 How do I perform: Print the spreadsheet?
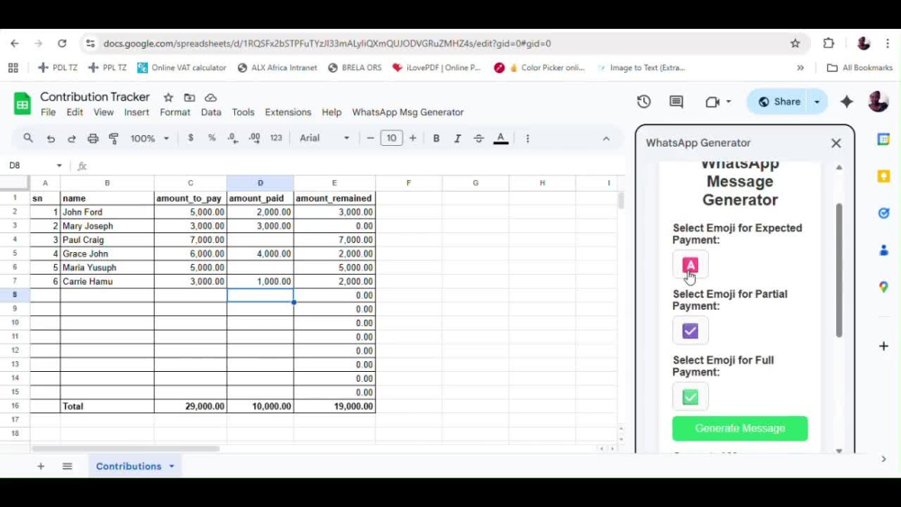93,139
